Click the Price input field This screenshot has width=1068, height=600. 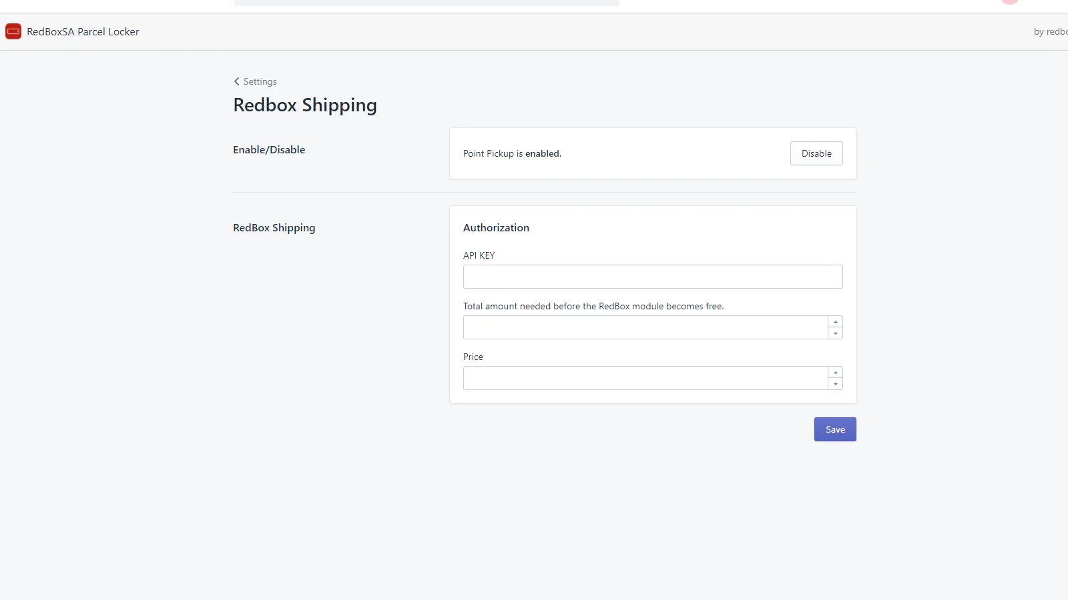click(645, 378)
